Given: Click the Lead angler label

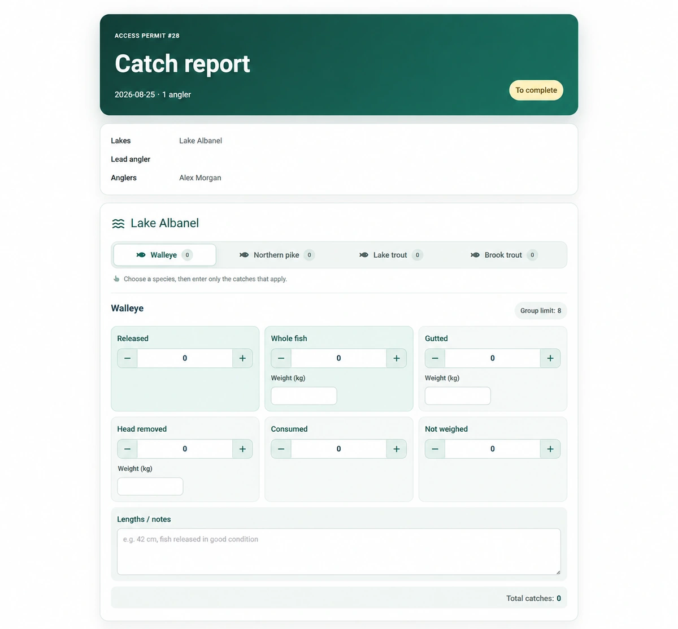Looking at the screenshot, I should click(x=131, y=159).
